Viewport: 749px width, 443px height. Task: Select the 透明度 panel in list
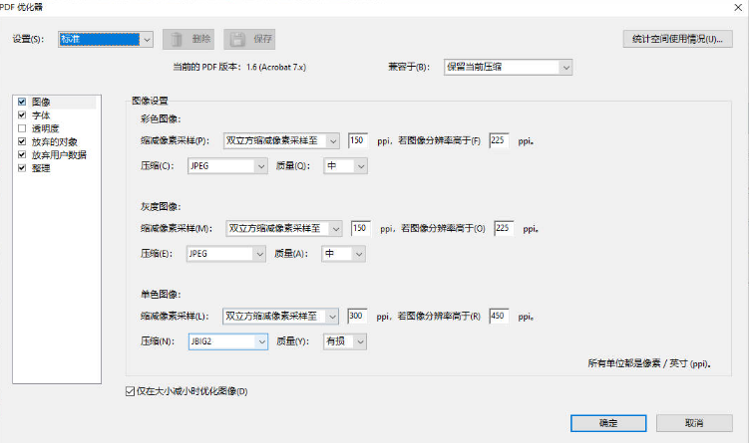(x=46, y=128)
